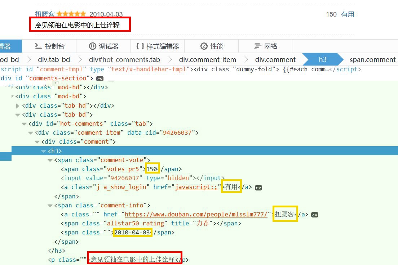Switch to the 调试器 debugger tab
398x265 pixels.
tap(103, 46)
